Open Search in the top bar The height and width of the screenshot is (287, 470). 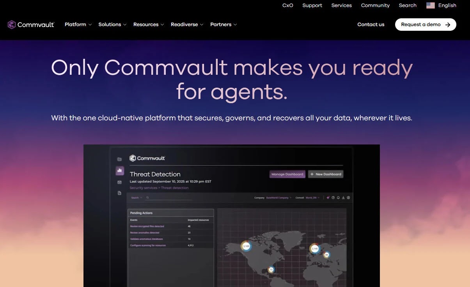coord(408,5)
